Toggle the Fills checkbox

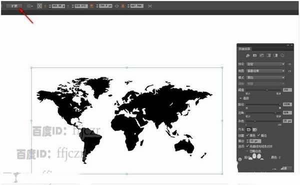pyautogui.click(x=247, y=135)
